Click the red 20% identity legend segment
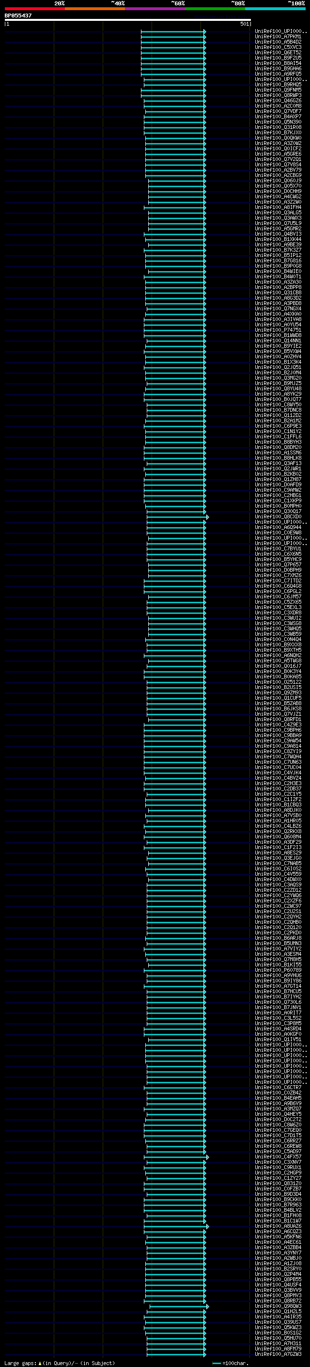 pos(34,9)
